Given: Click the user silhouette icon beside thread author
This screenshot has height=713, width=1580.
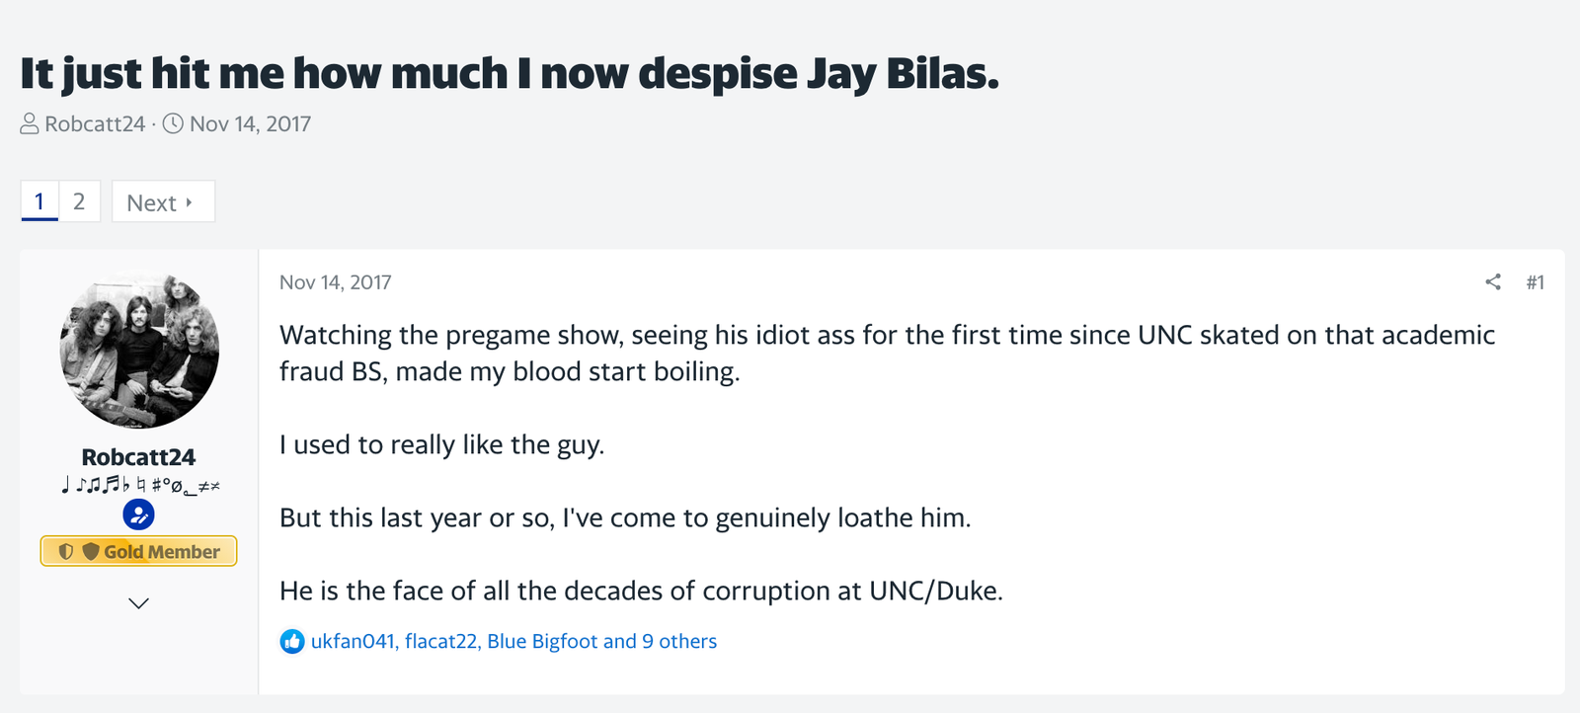Looking at the screenshot, I should pyautogui.click(x=30, y=124).
